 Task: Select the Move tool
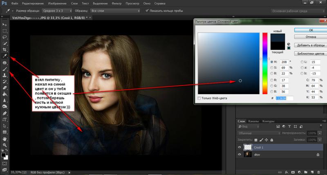tap(5, 25)
